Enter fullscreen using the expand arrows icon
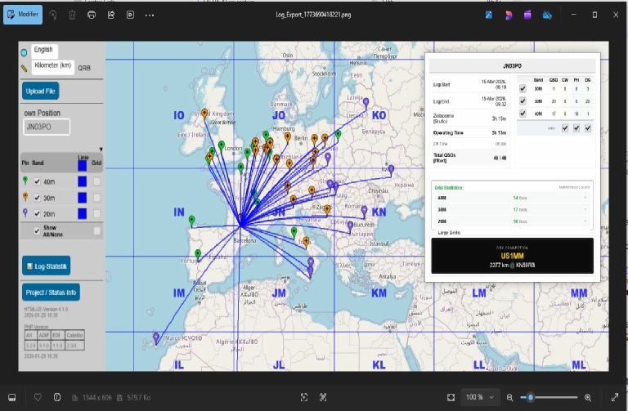 click(x=614, y=397)
